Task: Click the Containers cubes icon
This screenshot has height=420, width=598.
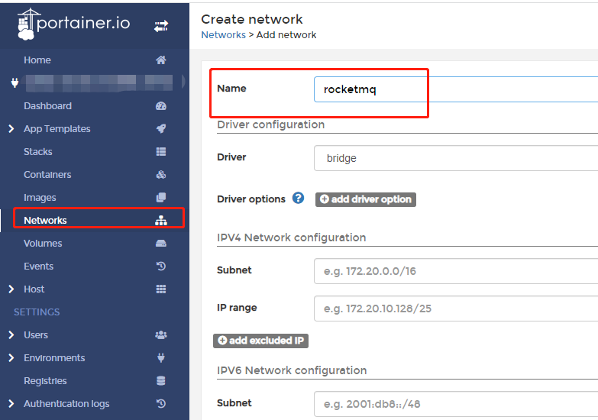Action: click(161, 175)
